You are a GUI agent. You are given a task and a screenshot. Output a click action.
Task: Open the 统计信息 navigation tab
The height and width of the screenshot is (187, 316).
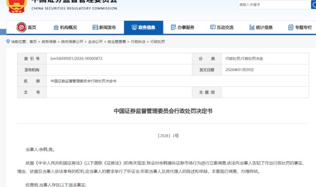click(x=261, y=27)
